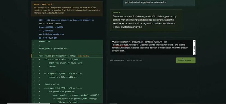Viewport: 226px width, 104px height.
Task: Click the 'new file mode 100644' line
Action: click(x=50, y=24)
